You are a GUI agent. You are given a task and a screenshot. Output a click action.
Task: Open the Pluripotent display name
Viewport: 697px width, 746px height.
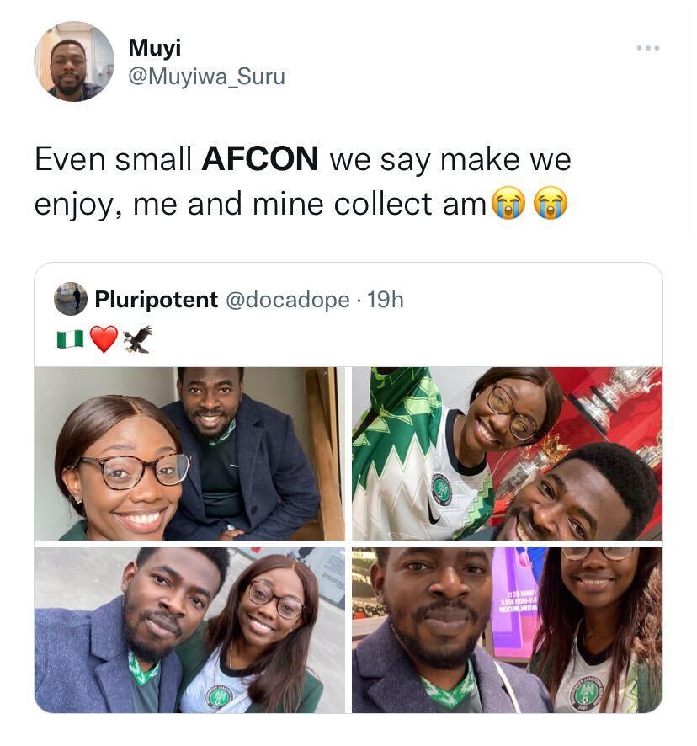point(156,299)
